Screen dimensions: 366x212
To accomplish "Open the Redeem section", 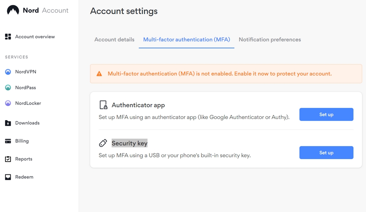I will pos(24,177).
